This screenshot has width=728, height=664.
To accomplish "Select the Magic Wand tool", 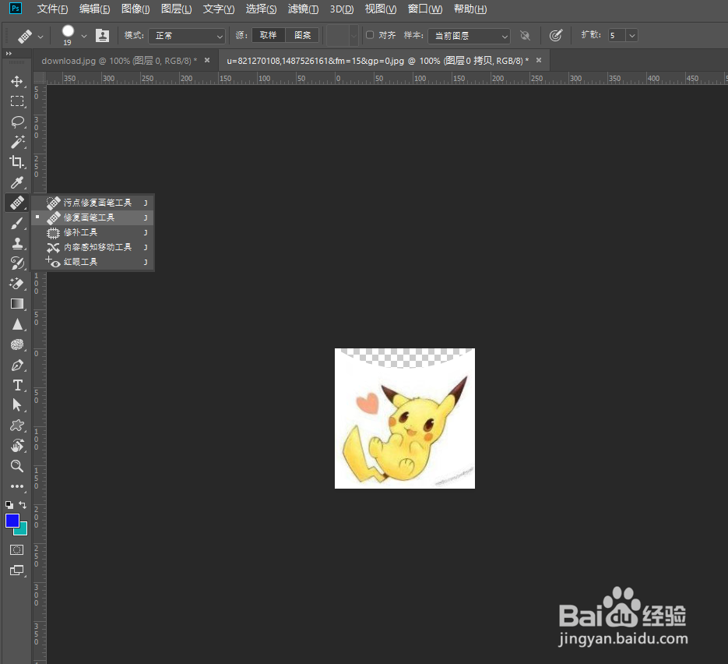I will coord(17,142).
